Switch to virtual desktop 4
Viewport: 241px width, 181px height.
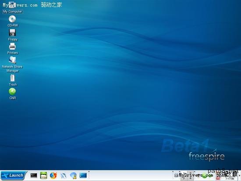191,178
